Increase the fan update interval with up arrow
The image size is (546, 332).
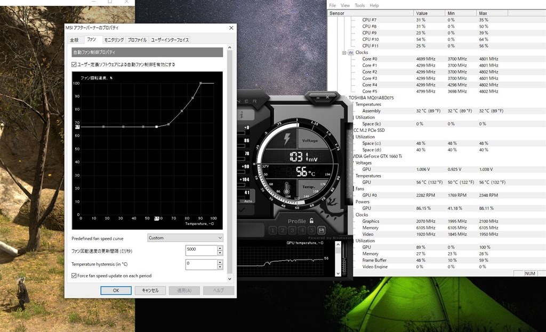(x=220, y=248)
